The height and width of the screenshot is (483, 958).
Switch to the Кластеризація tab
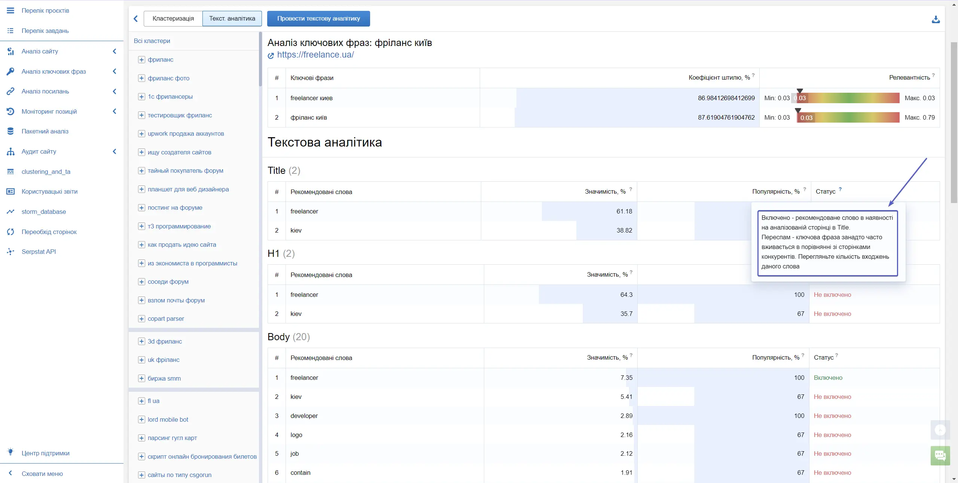pyautogui.click(x=173, y=19)
